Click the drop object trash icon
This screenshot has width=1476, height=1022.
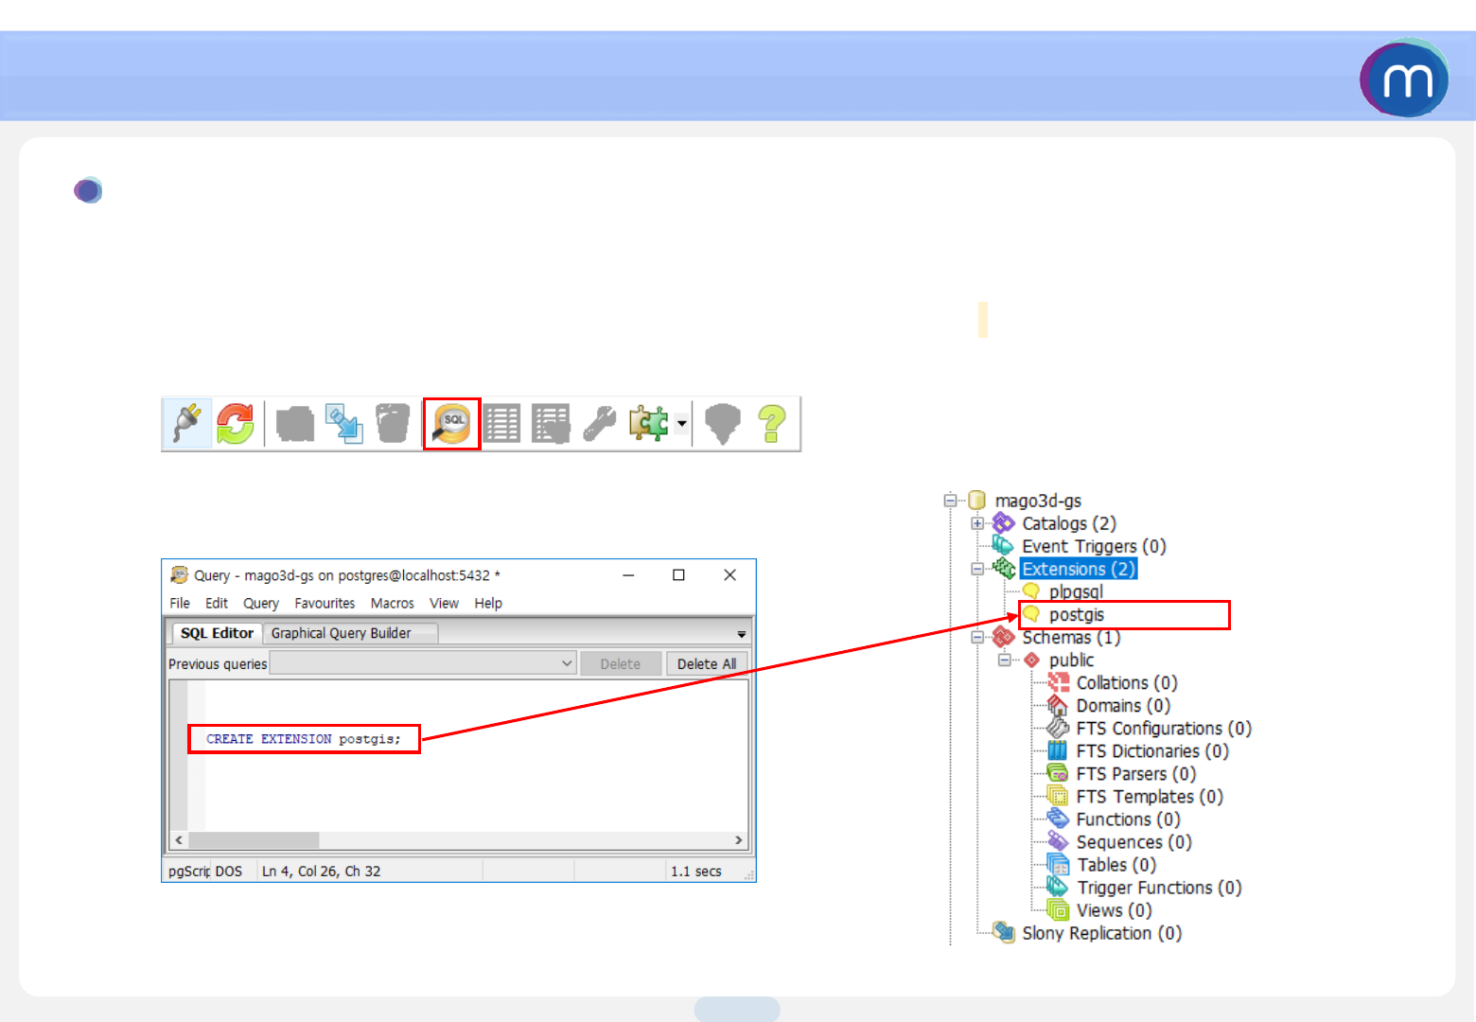[393, 423]
